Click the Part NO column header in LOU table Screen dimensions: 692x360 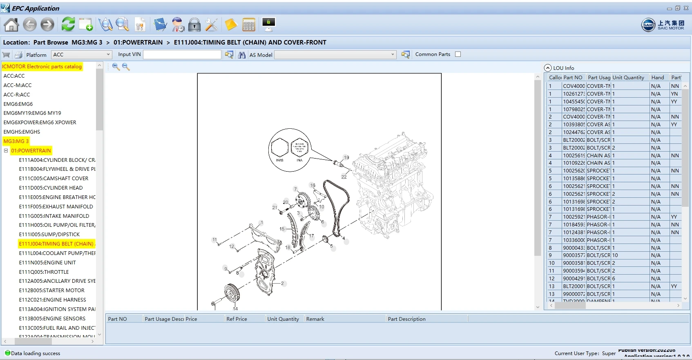[x=573, y=78]
